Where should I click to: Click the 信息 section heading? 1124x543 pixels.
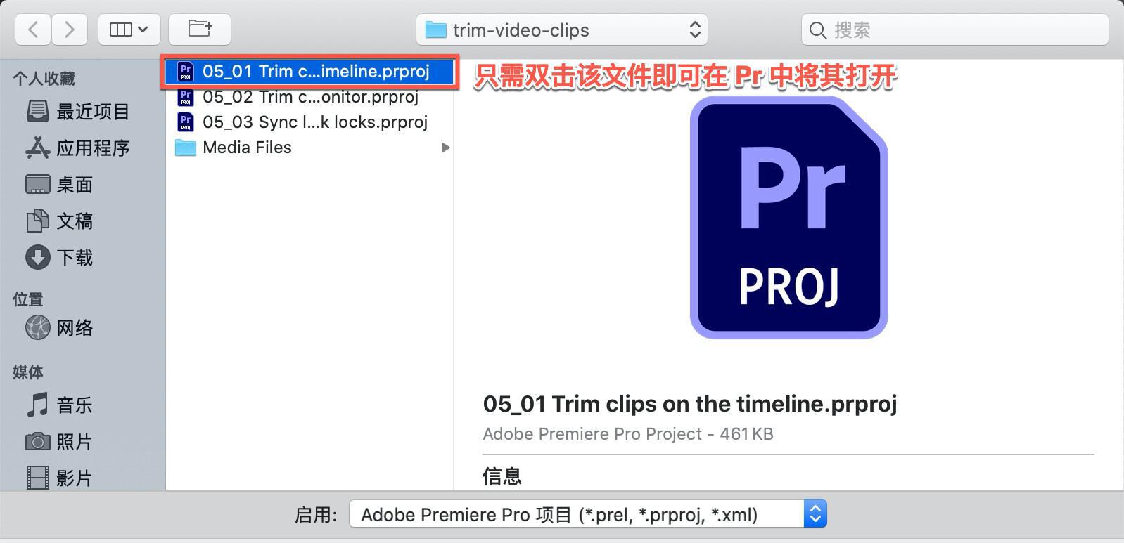[x=502, y=476]
